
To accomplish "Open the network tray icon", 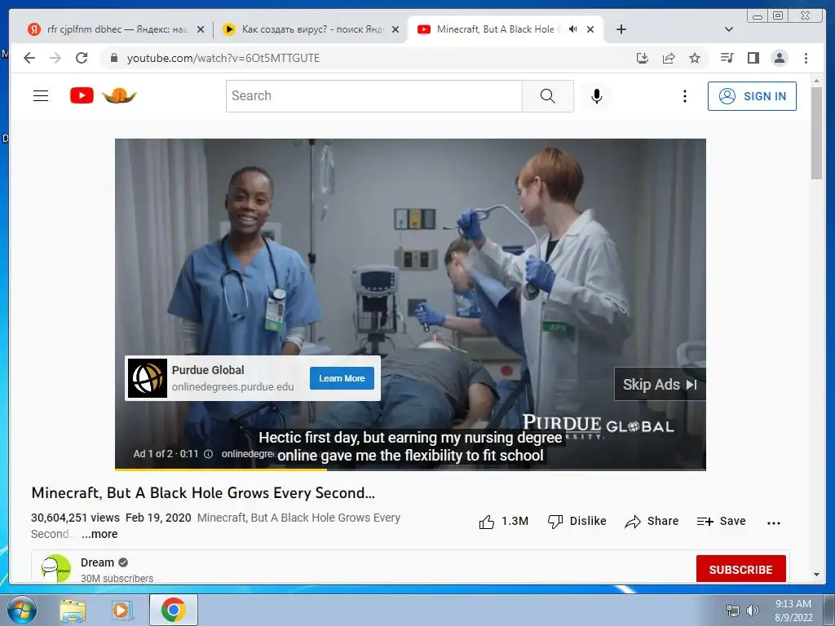I will pyautogui.click(x=733, y=611).
